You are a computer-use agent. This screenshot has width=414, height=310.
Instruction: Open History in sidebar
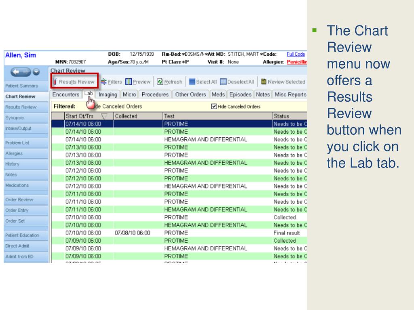(26, 164)
